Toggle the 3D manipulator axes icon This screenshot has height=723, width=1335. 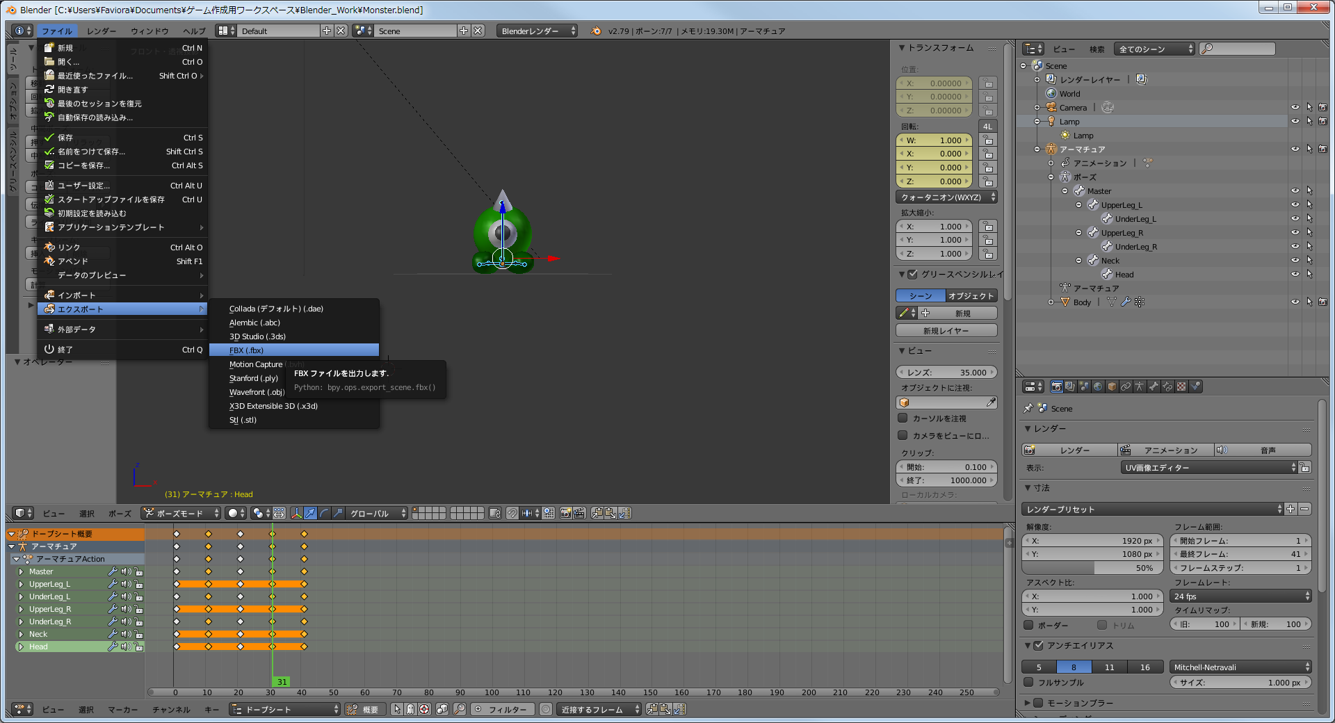[x=297, y=513]
